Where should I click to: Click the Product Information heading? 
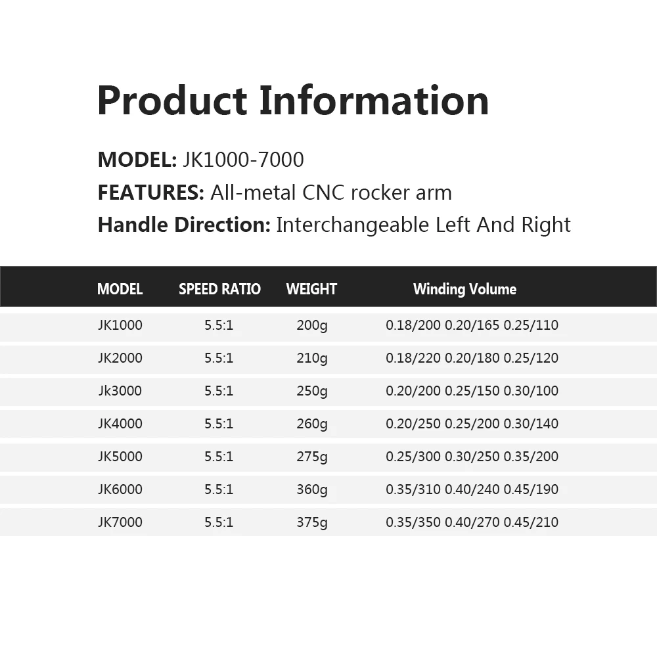click(x=293, y=101)
